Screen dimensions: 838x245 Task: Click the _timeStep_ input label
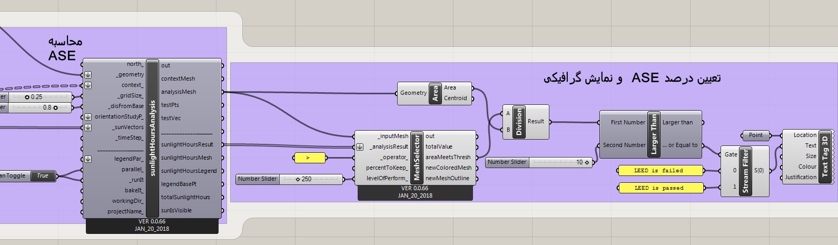130,138
